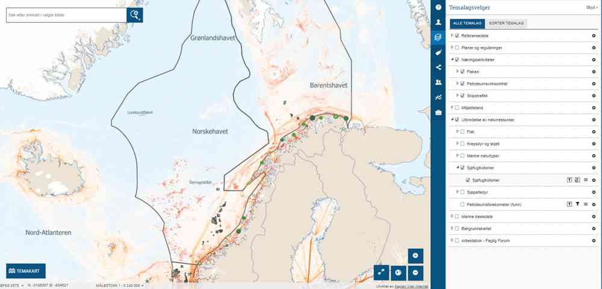Toggle fullscreen map view
602x289 pixels.
(382, 272)
